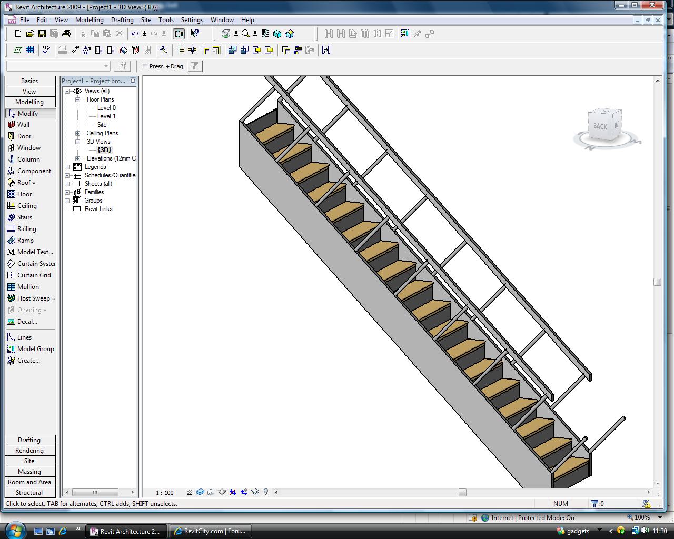Click the 1:100 view scale control

(165, 492)
